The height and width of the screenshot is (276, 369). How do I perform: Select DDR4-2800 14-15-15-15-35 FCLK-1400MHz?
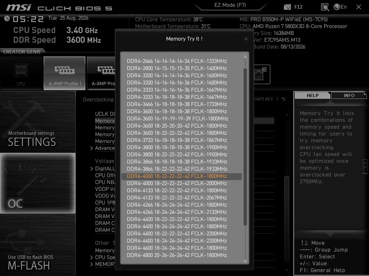[177, 68]
